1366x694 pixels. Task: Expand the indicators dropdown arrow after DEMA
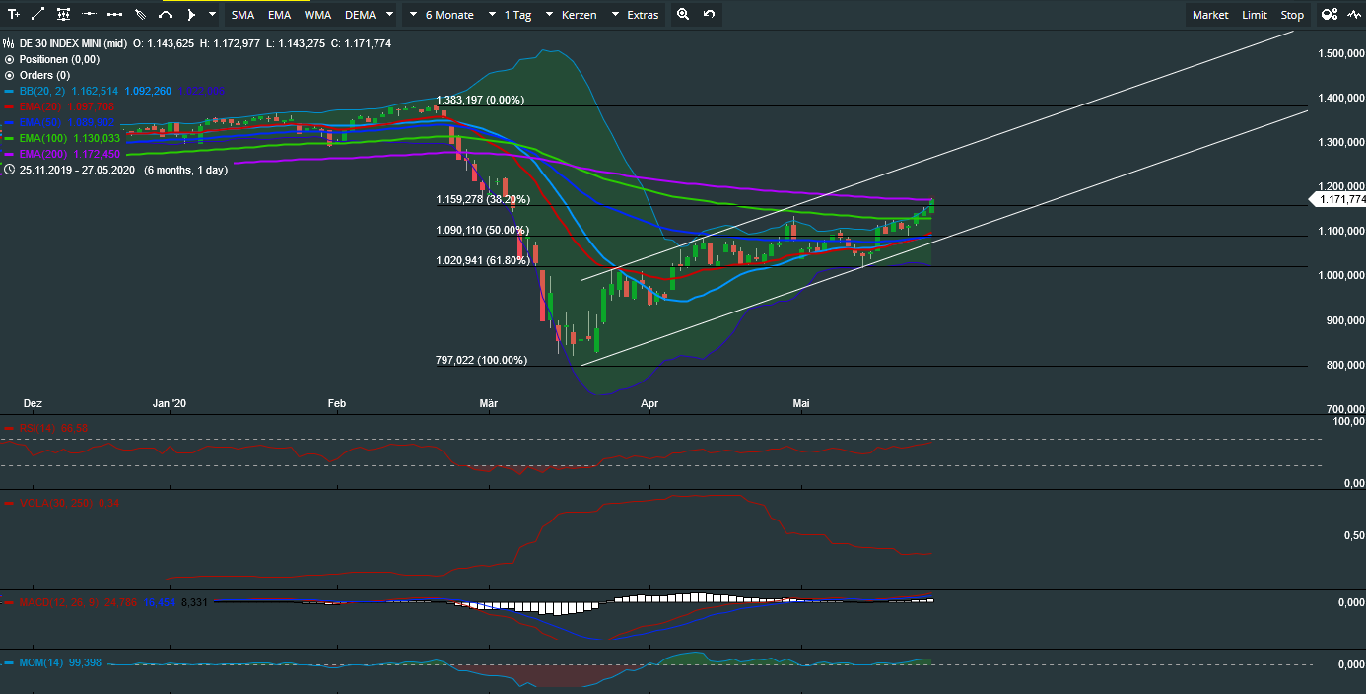pyautogui.click(x=390, y=15)
